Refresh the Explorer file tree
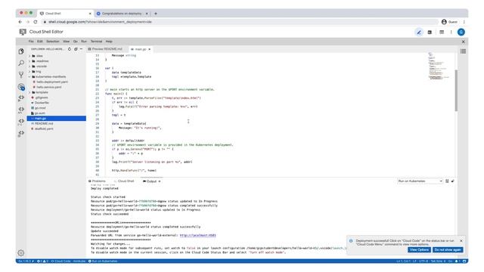This screenshot has width=484, height=272. [70, 49]
